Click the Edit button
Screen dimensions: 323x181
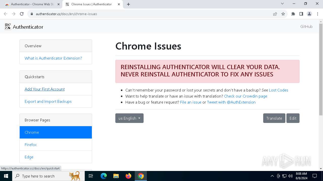coord(293,118)
